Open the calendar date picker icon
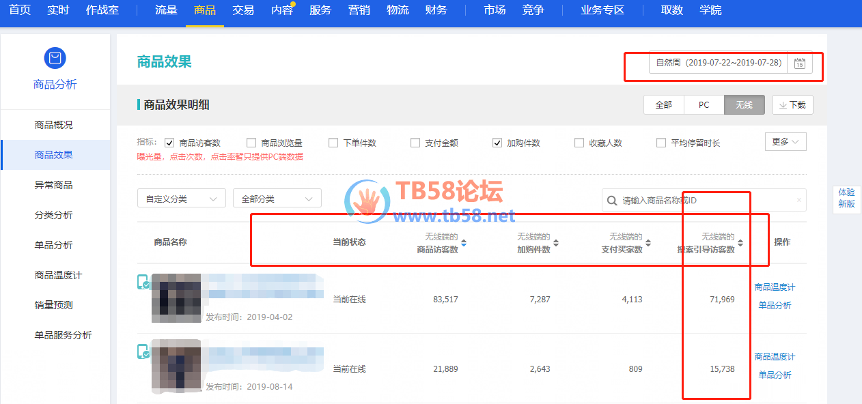This screenshot has width=862, height=404. tap(799, 63)
